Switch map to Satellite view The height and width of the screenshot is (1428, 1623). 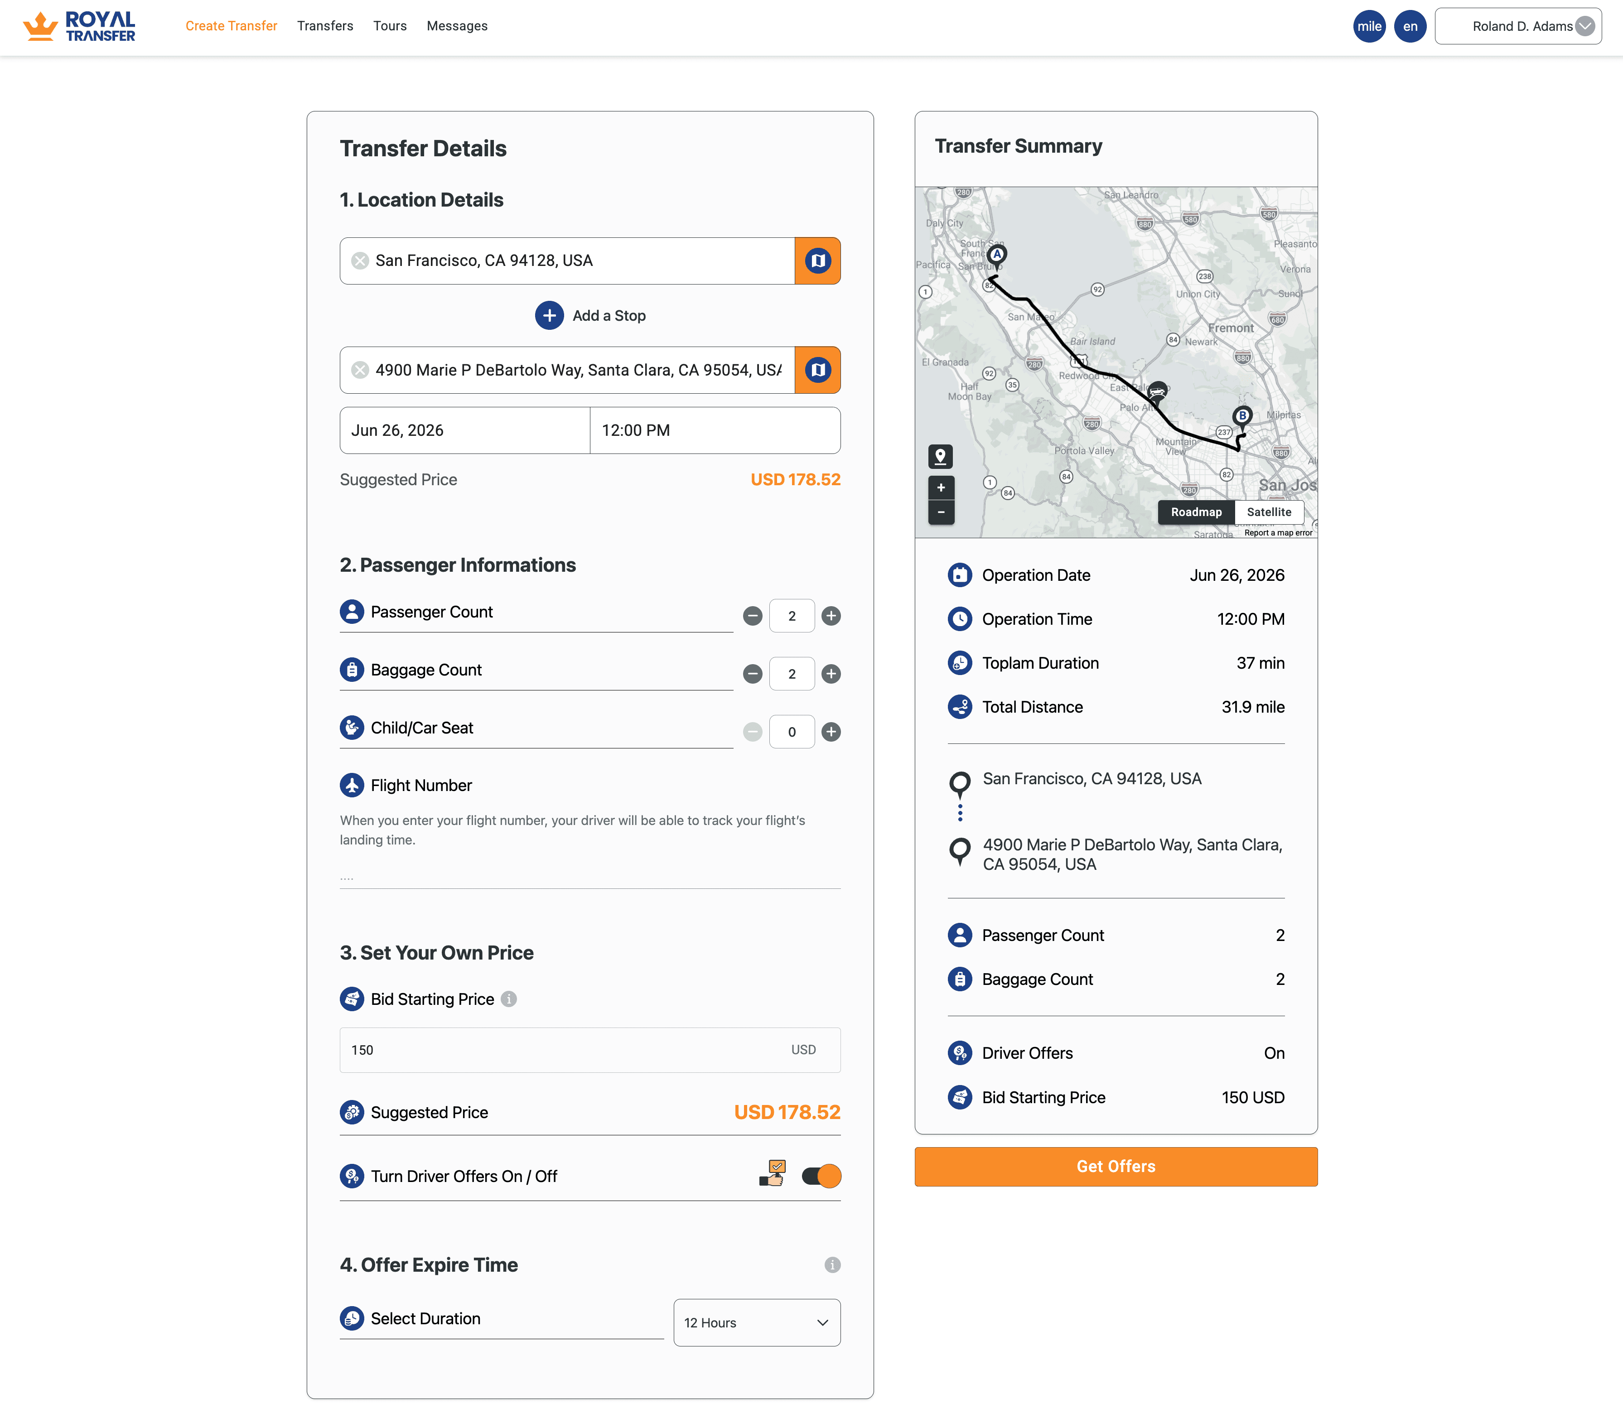coord(1269,512)
